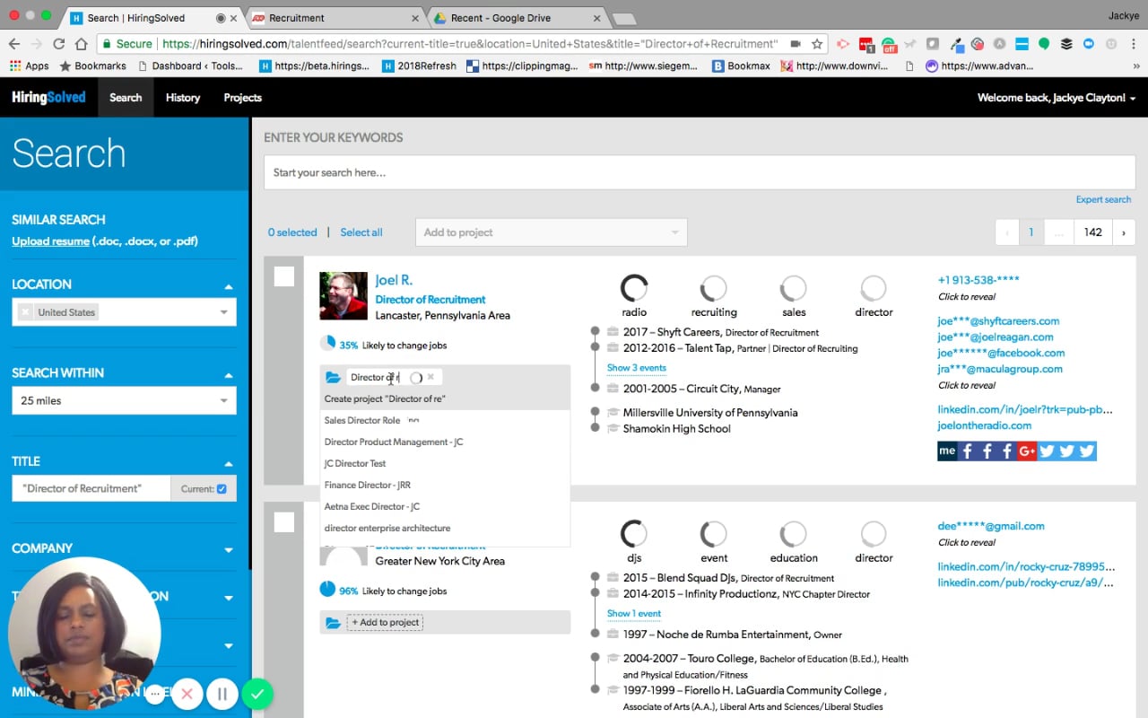
Task: Select the checkbox for the second candidate result
Action: 284,522
